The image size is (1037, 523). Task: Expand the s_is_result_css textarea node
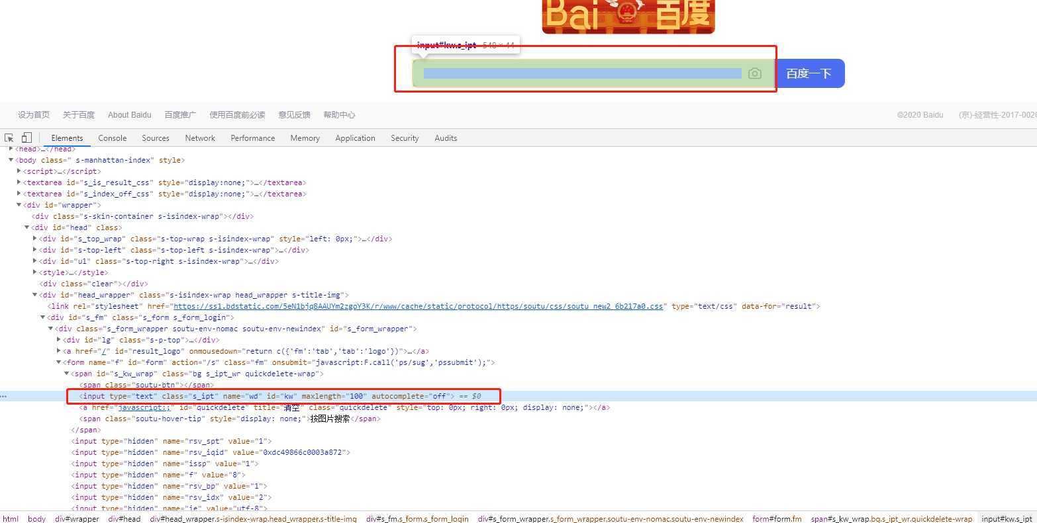pos(19,182)
